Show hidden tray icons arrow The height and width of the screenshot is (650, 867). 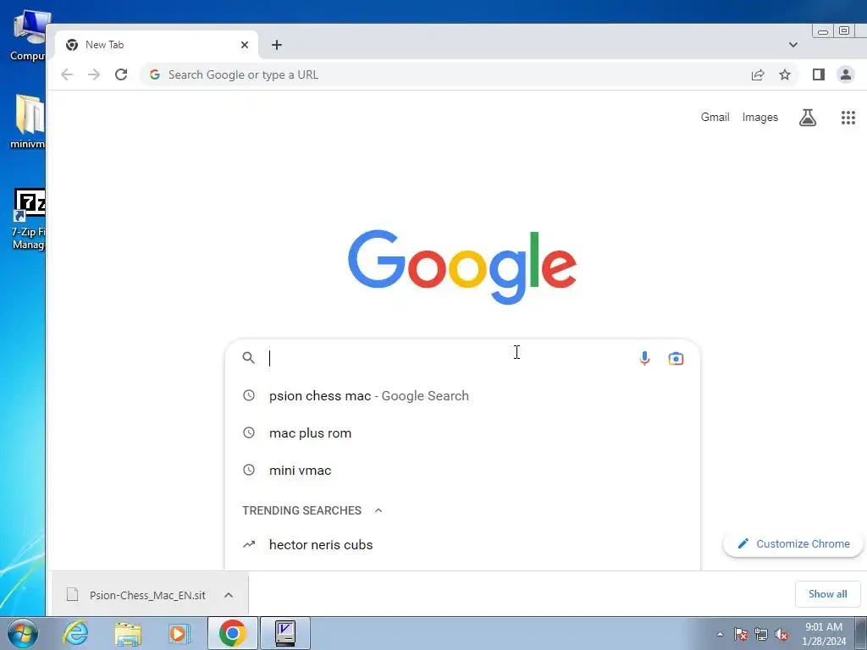click(x=720, y=634)
